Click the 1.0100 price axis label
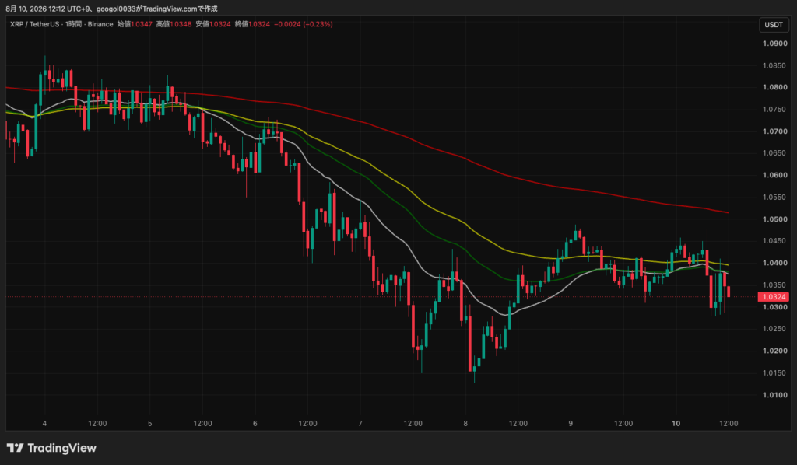This screenshot has height=465, width=797. pyautogui.click(x=775, y=395)
